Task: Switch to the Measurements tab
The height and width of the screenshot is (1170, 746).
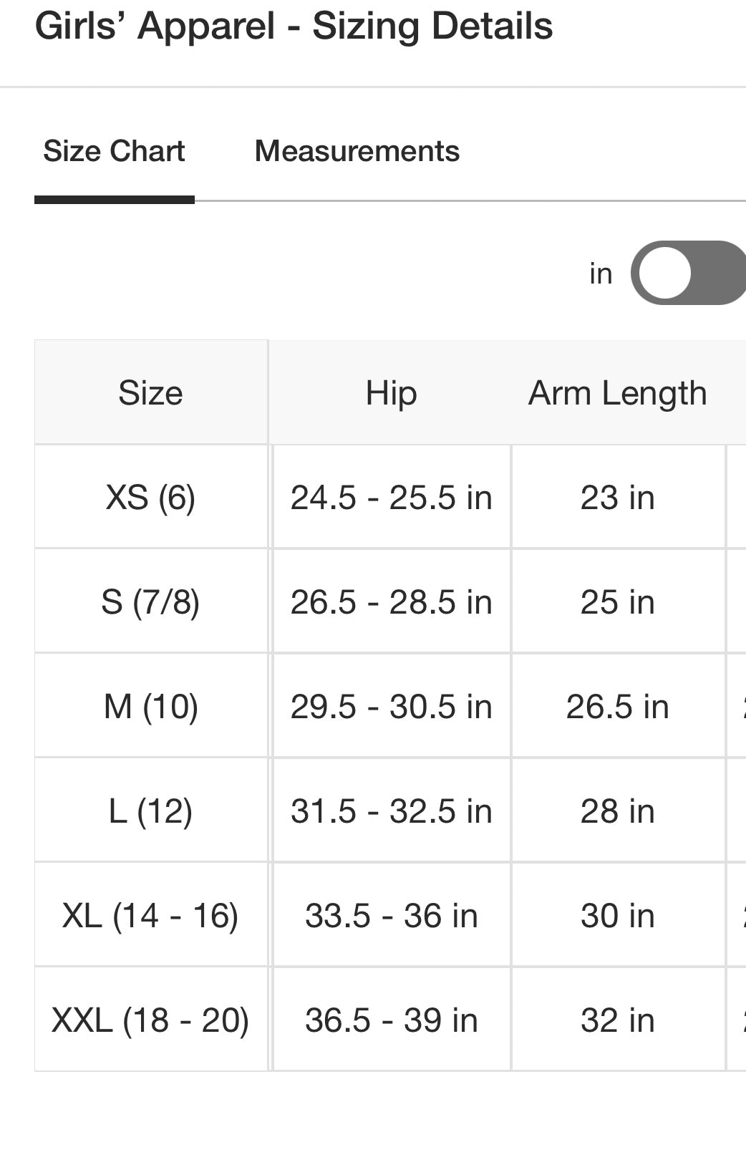Action: (357, 151)
